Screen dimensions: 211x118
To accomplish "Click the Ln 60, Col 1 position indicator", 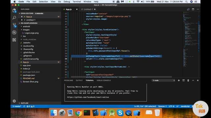I will (x=145, y=106).
